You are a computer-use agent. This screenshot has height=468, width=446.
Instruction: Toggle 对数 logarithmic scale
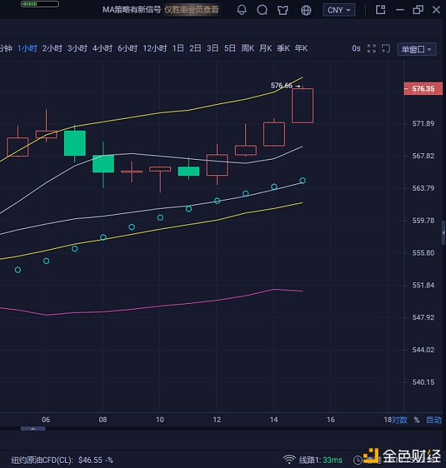(x=400, y=420)
